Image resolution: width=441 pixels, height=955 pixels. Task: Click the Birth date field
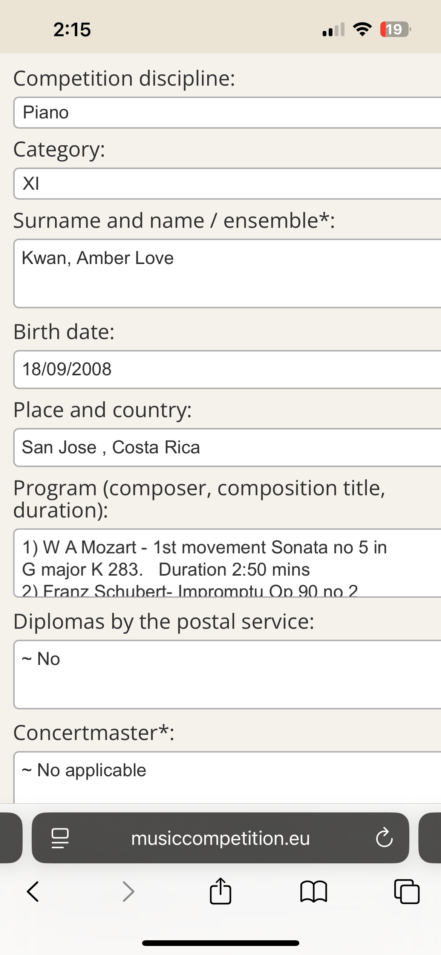point(226,370)
